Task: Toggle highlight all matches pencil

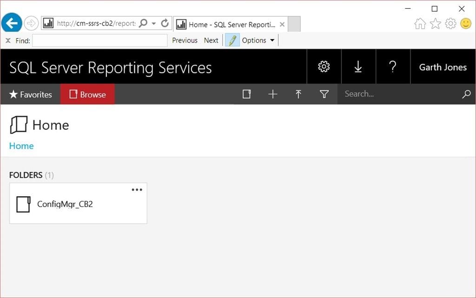Action: tap(232, 40)
